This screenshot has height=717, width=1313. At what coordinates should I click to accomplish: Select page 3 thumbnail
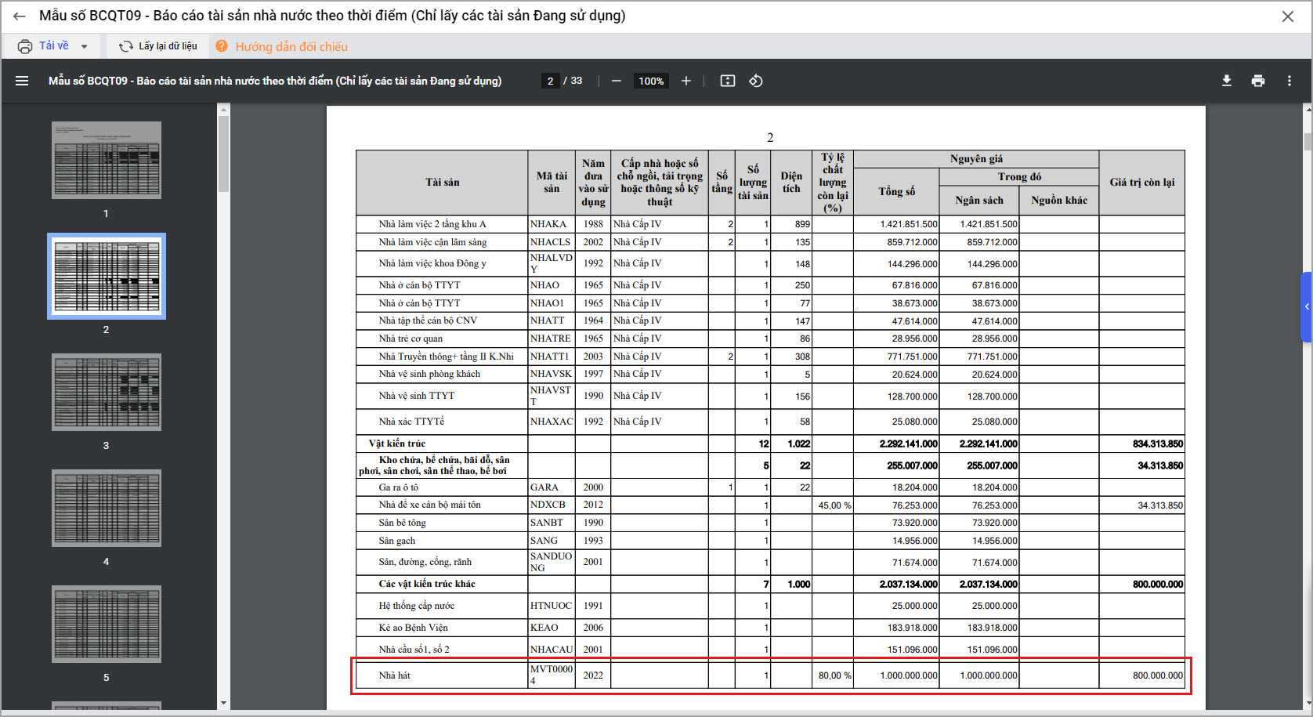pos(107,392)
